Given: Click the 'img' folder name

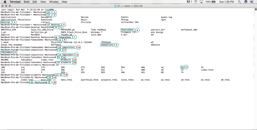Looking at the screenshot, I should [3, 80].
